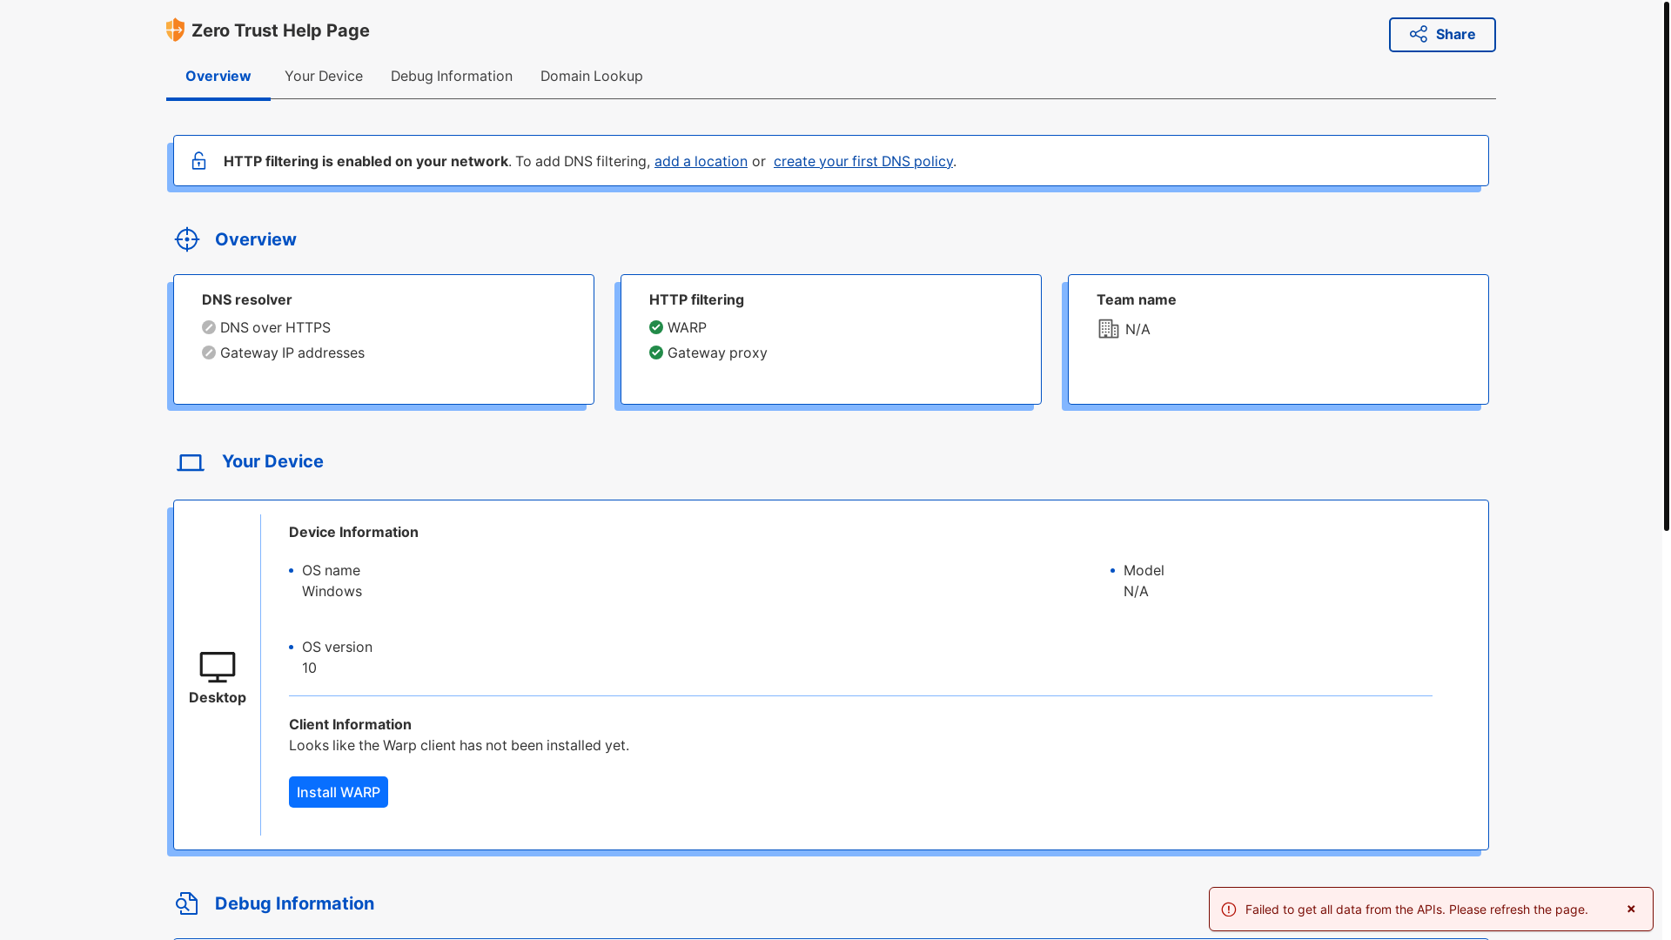Viewport: 1671px width, 940px height.
Task: Click the Share button
Action: pyautogui.click(x=1442, y=35)
